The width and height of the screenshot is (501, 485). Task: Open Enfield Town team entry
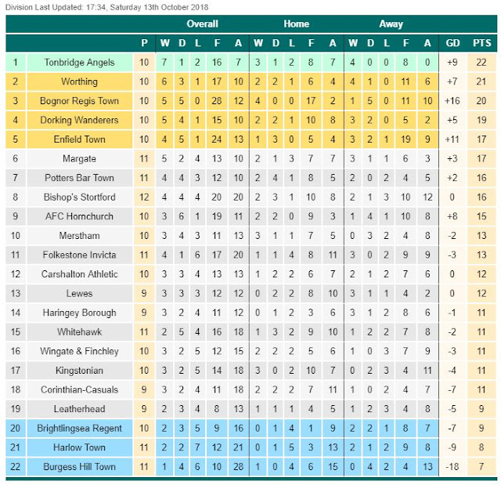click(79, 139)
